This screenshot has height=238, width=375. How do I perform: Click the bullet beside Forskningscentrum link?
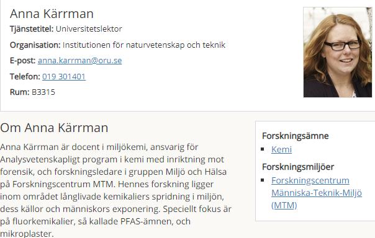coord(263,180)
